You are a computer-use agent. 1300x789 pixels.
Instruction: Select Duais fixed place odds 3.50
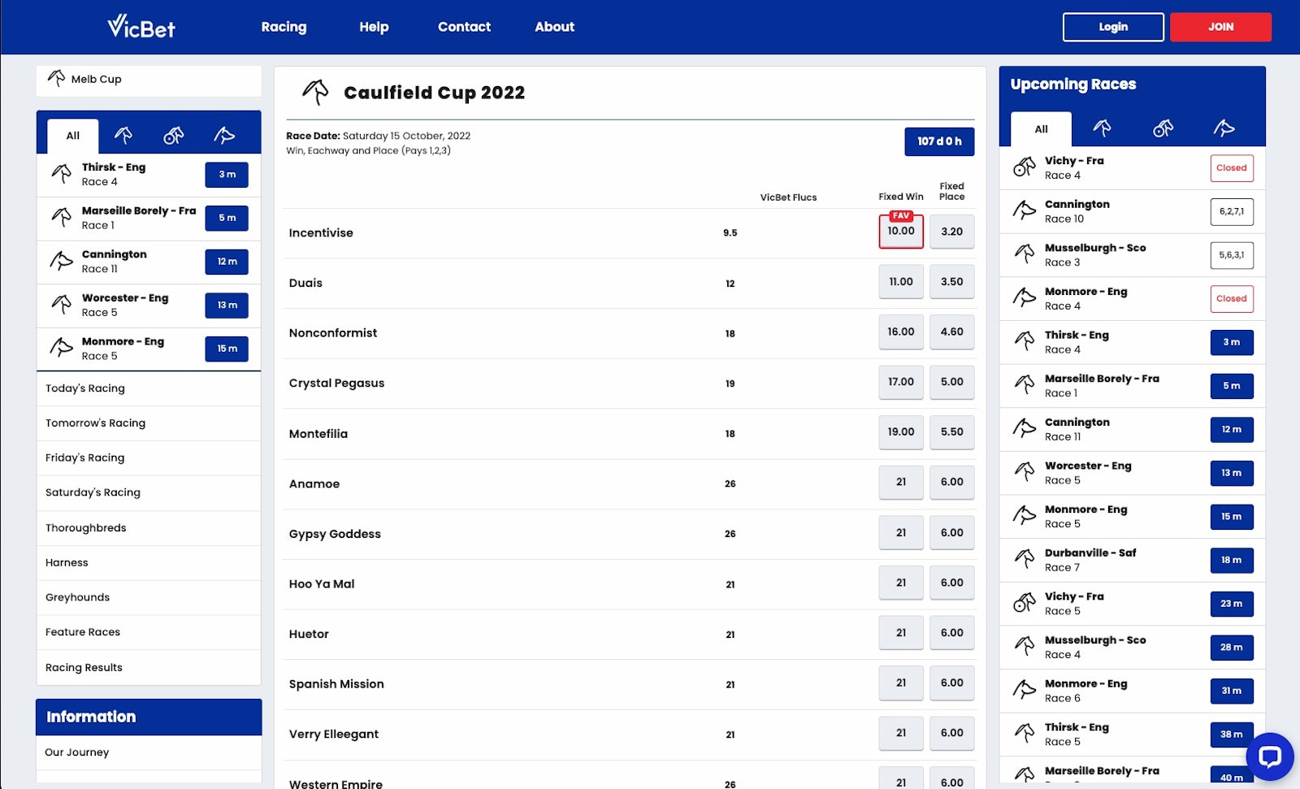pos(951,282)
